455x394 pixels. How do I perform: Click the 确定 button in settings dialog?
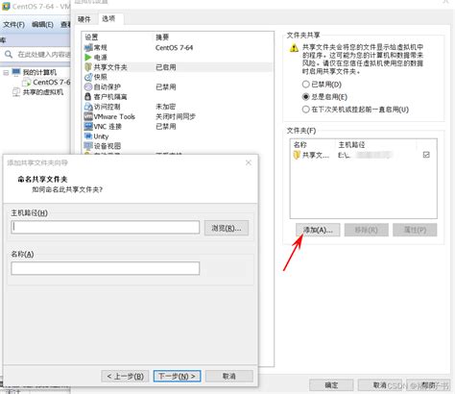coord(331,384)
